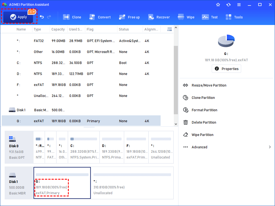
Task: Click the star favorite icon in title bar
Action: [218, 5]
